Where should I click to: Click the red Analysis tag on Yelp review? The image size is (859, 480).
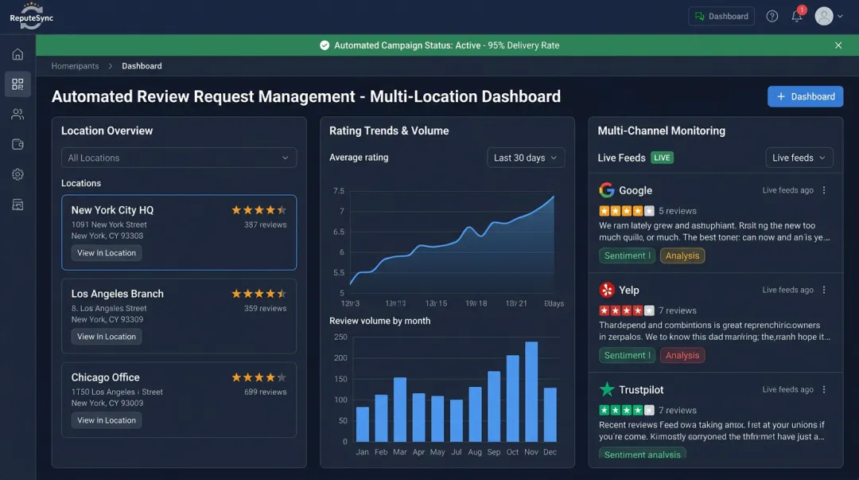682,356
